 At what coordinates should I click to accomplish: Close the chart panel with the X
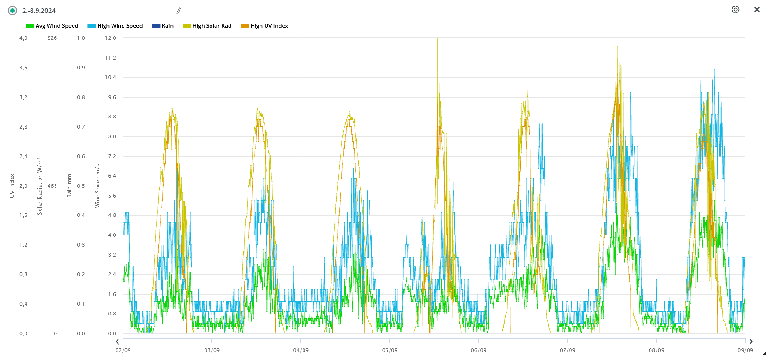[757, 10]
